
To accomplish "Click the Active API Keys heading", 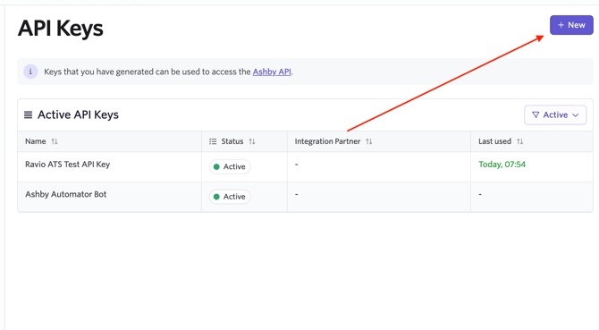I will (x=78, y=115).
